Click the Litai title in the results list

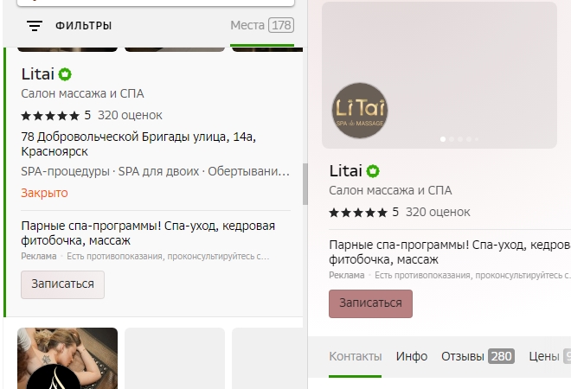(x=37, y=75)
